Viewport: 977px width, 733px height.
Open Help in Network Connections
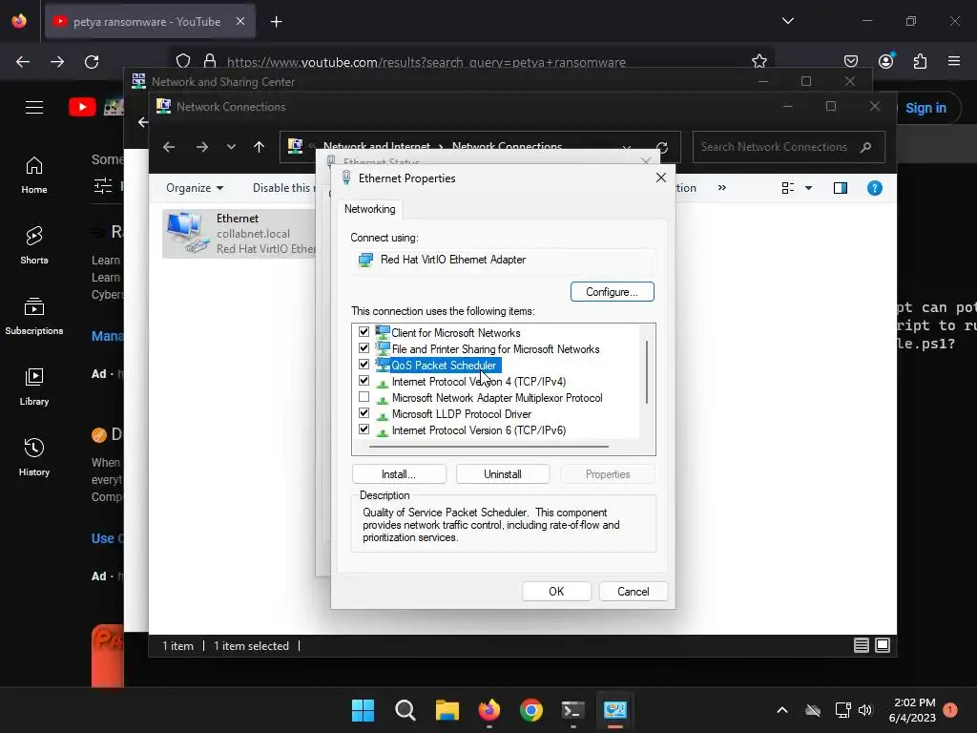tap(874, 188)
